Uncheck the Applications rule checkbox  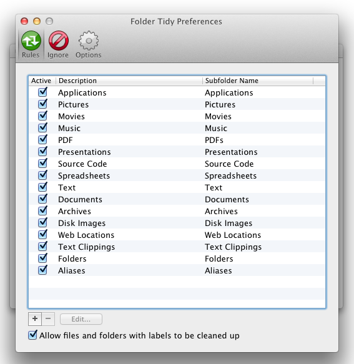(x=42, y=92)
